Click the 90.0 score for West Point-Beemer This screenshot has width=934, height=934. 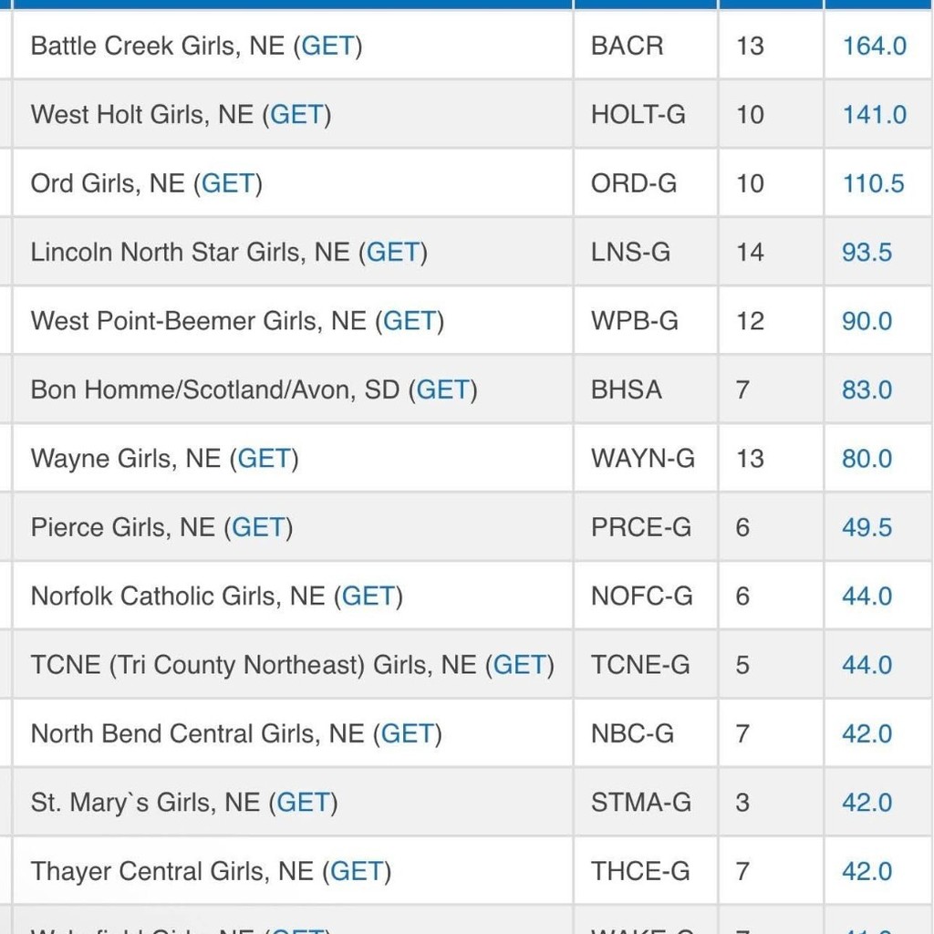click(x=867, y=321)
